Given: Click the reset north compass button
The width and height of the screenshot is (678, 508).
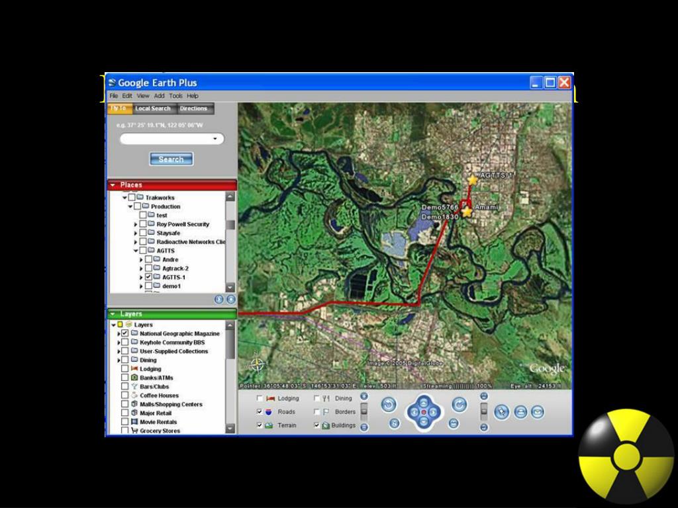Looking at the screenshot, I should coord(394,423).
